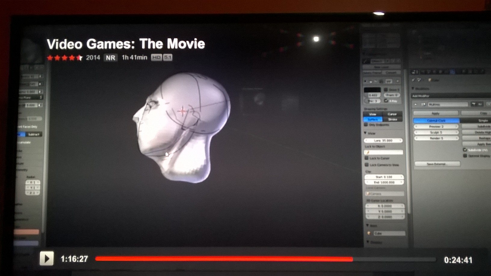Toggle the X-Ray checkbox
The width and height of the screenshot is (491, 276).
pos(386,101)
